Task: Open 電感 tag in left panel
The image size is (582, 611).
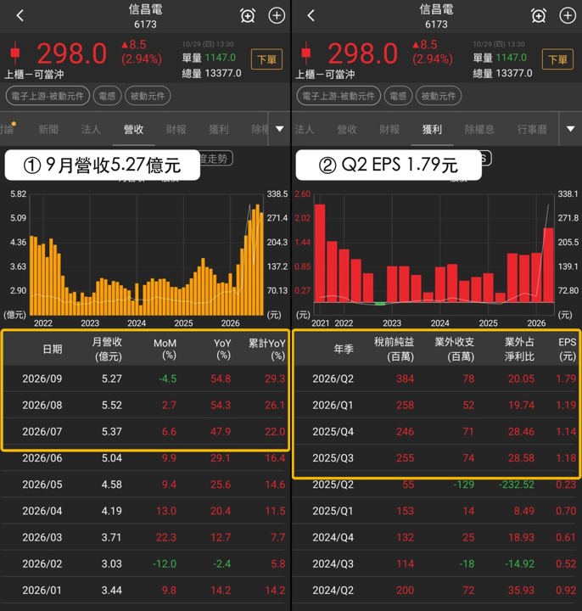Action: click(107, 96)
